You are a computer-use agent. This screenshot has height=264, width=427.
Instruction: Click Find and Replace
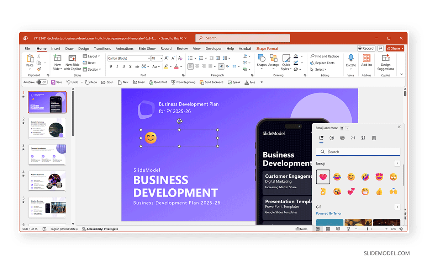point(325,56)
